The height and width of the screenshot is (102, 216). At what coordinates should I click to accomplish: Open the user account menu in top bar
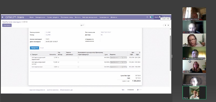coord(166,17)
